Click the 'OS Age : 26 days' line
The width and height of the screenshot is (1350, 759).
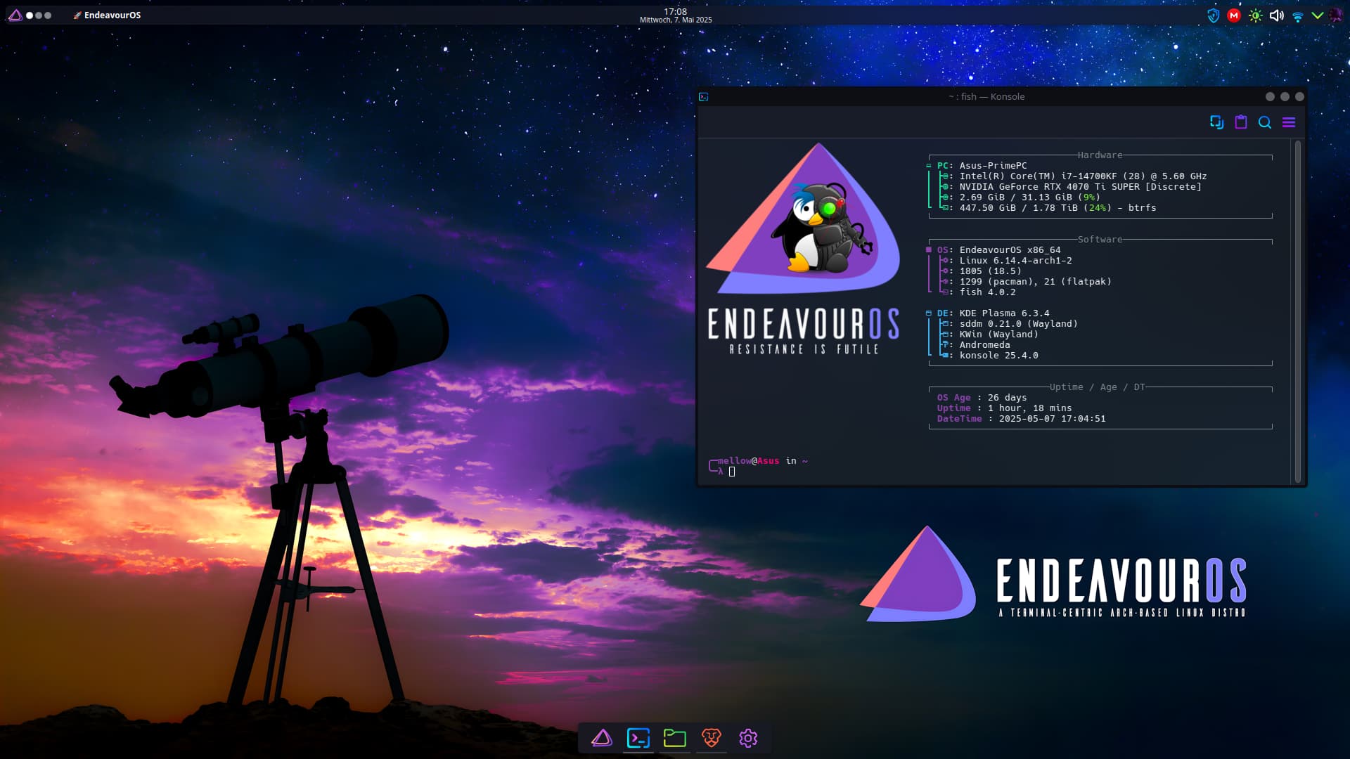[x=982, y=398]
